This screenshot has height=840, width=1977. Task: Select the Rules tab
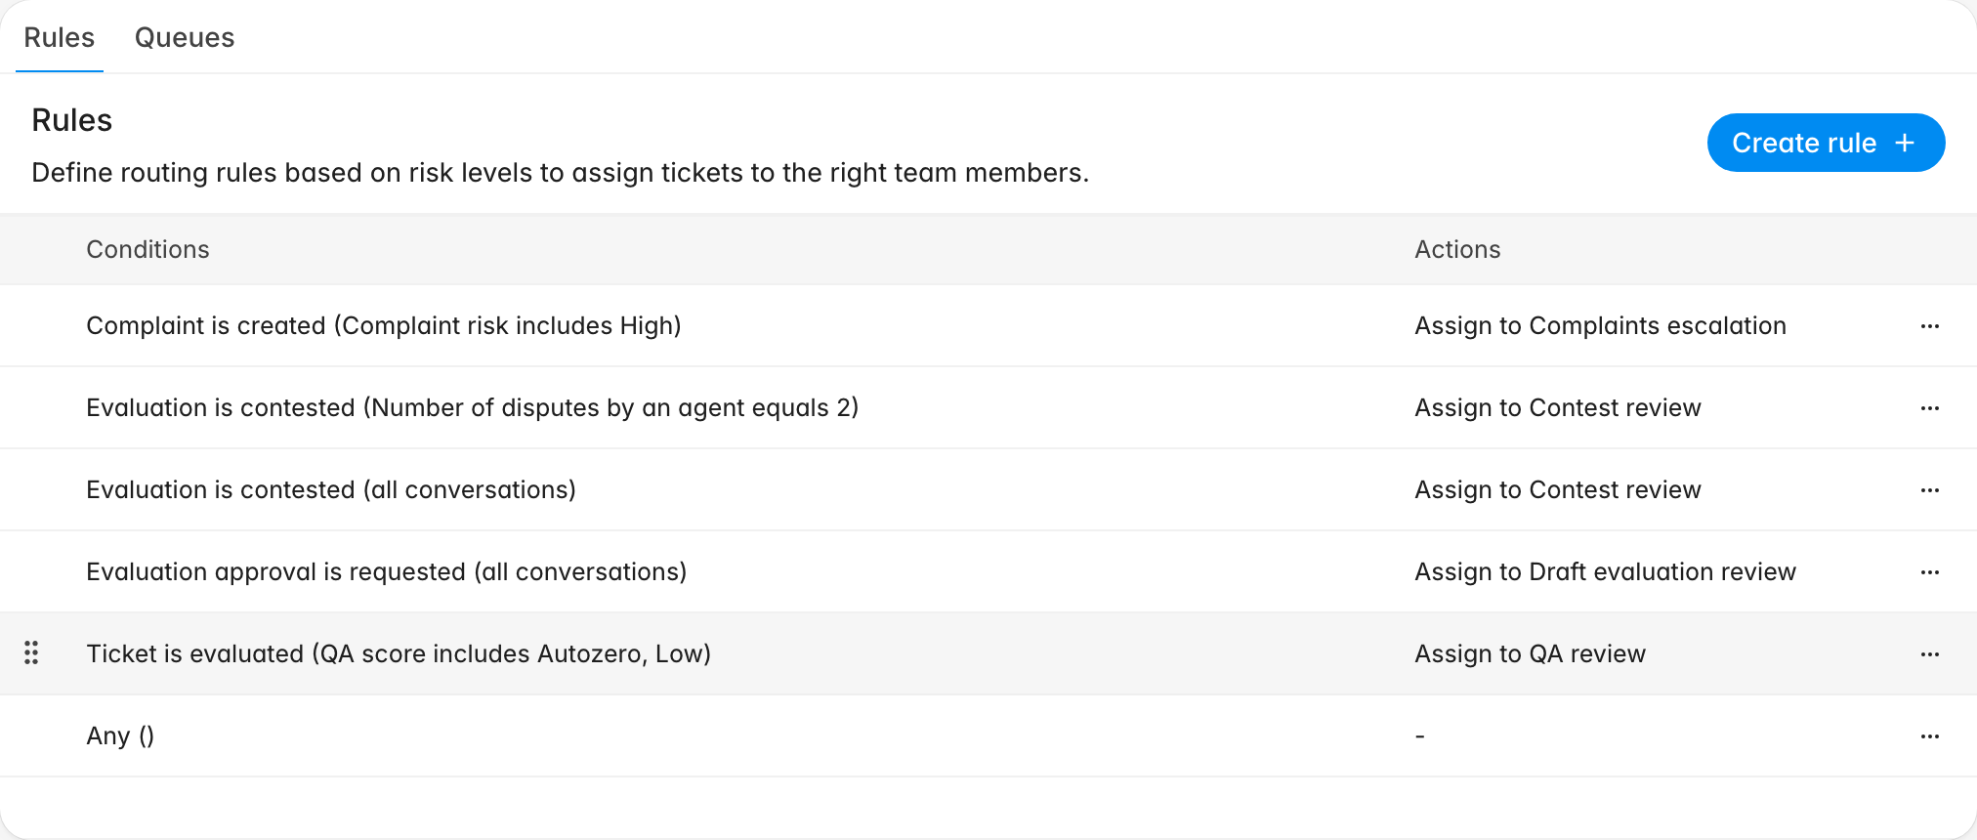tap(59, 37)
